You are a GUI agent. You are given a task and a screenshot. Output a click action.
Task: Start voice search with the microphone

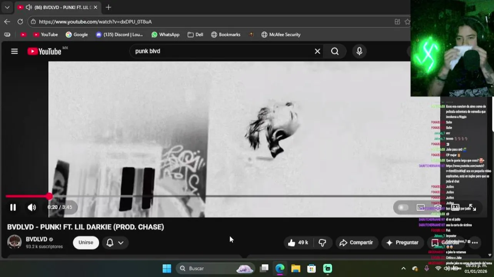[359, 51]
